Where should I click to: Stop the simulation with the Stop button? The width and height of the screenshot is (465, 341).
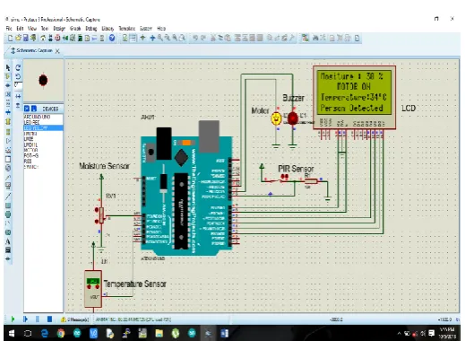(49, 319)
